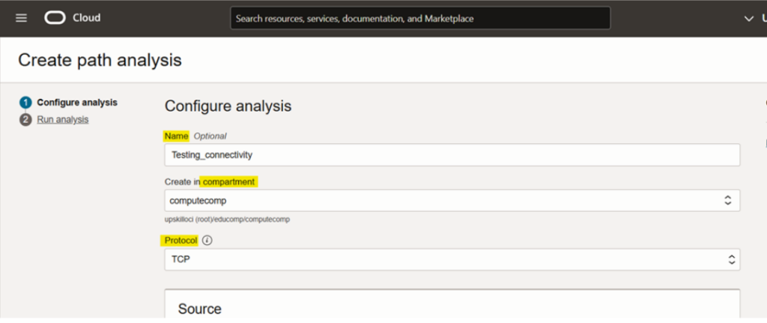The width and height of the screenshot is (767, 323).
Task: Click the Protocol field's chevron arrows
Action: pyautogui.click(x=732, y=259)
